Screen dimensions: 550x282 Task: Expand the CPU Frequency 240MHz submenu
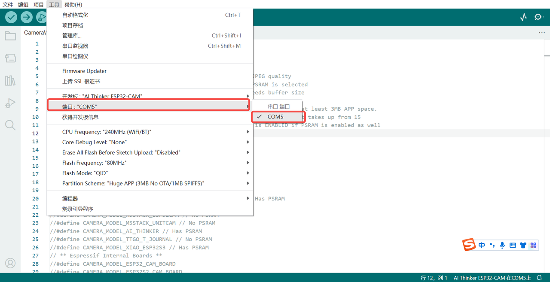(x=150, y=132)
